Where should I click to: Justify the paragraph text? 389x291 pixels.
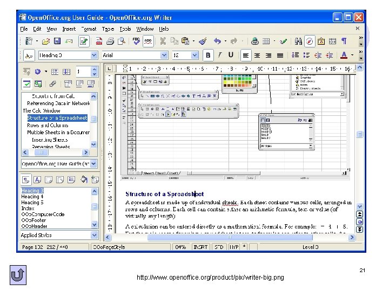pyautogui.click(x=280, y=56)
